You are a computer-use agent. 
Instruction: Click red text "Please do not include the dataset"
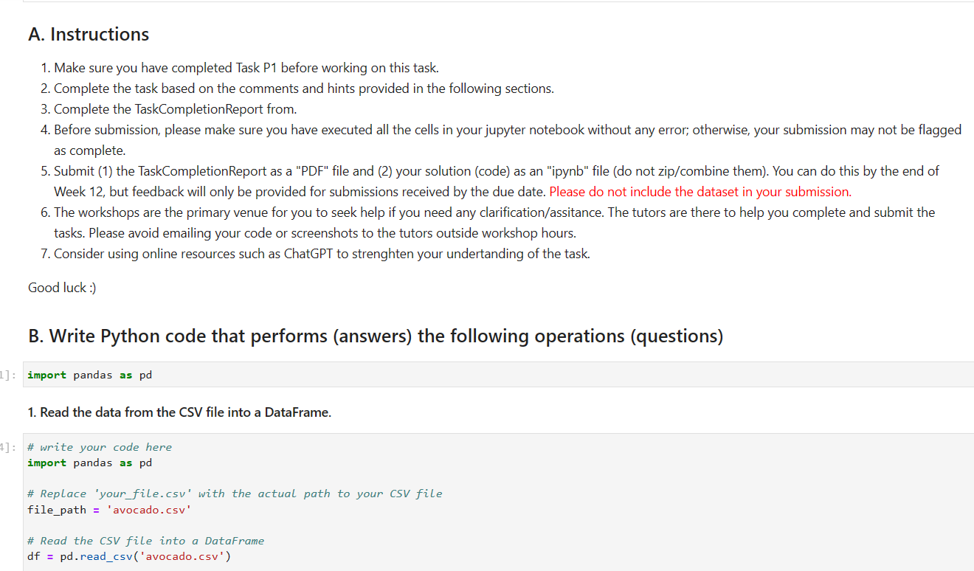coord(700,192)
